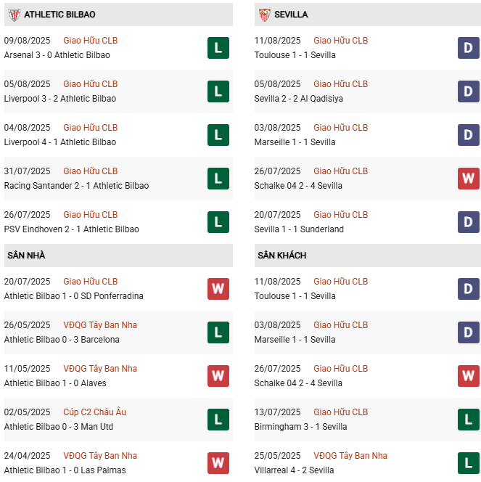Click the L badge for Arsenal 3-0 match

[x=218, y=48]
